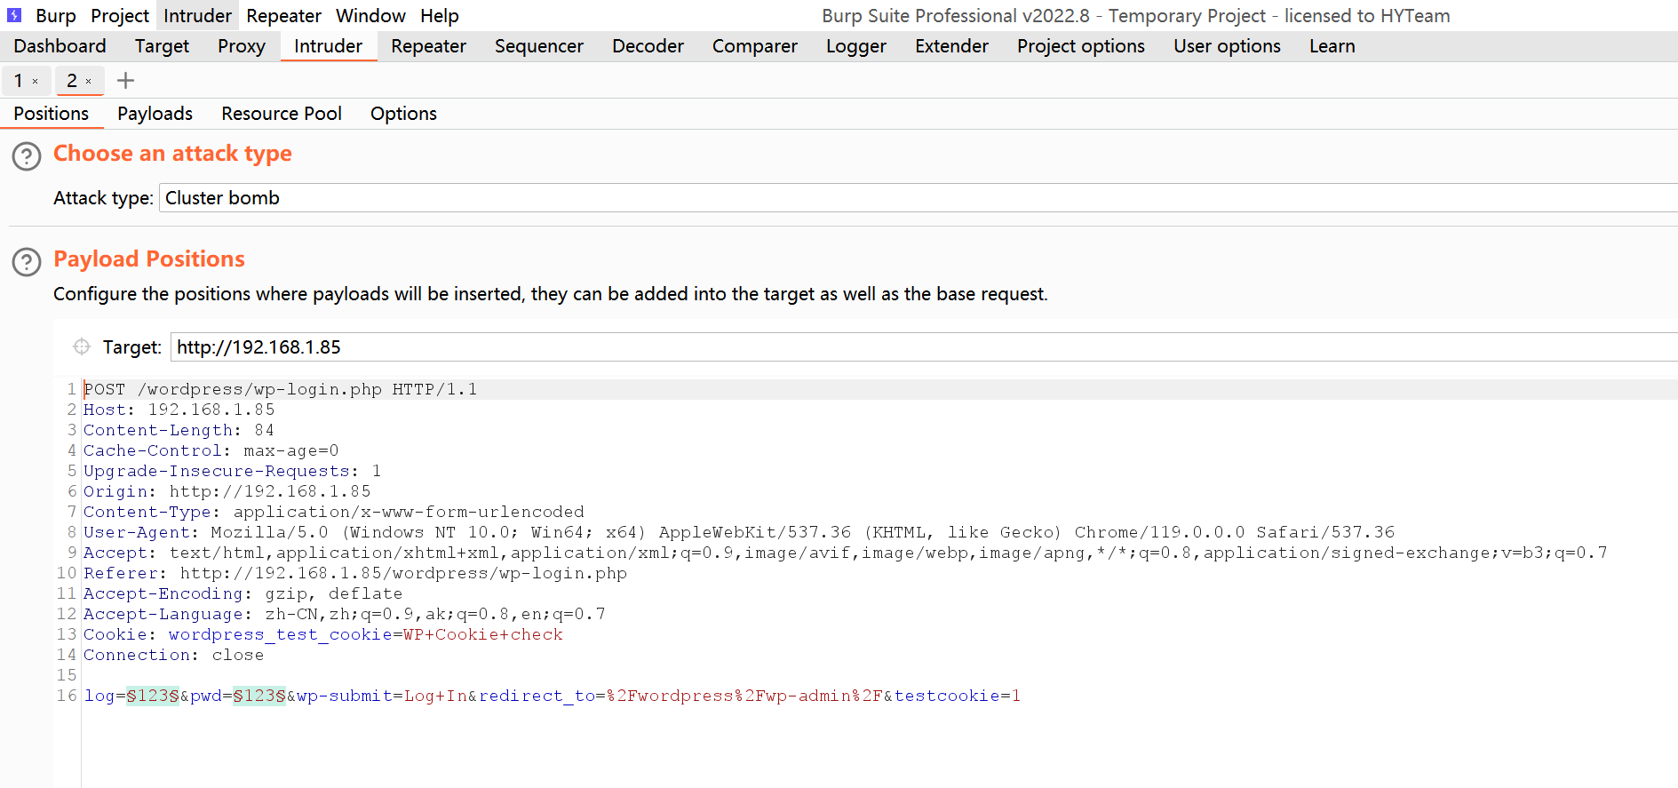This screenshot has width=1678, height=788.
Task: Click the Referer header line
Action: pos(355,573)
